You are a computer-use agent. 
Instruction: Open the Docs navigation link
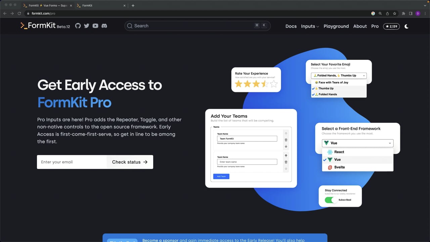pos(291,26)
